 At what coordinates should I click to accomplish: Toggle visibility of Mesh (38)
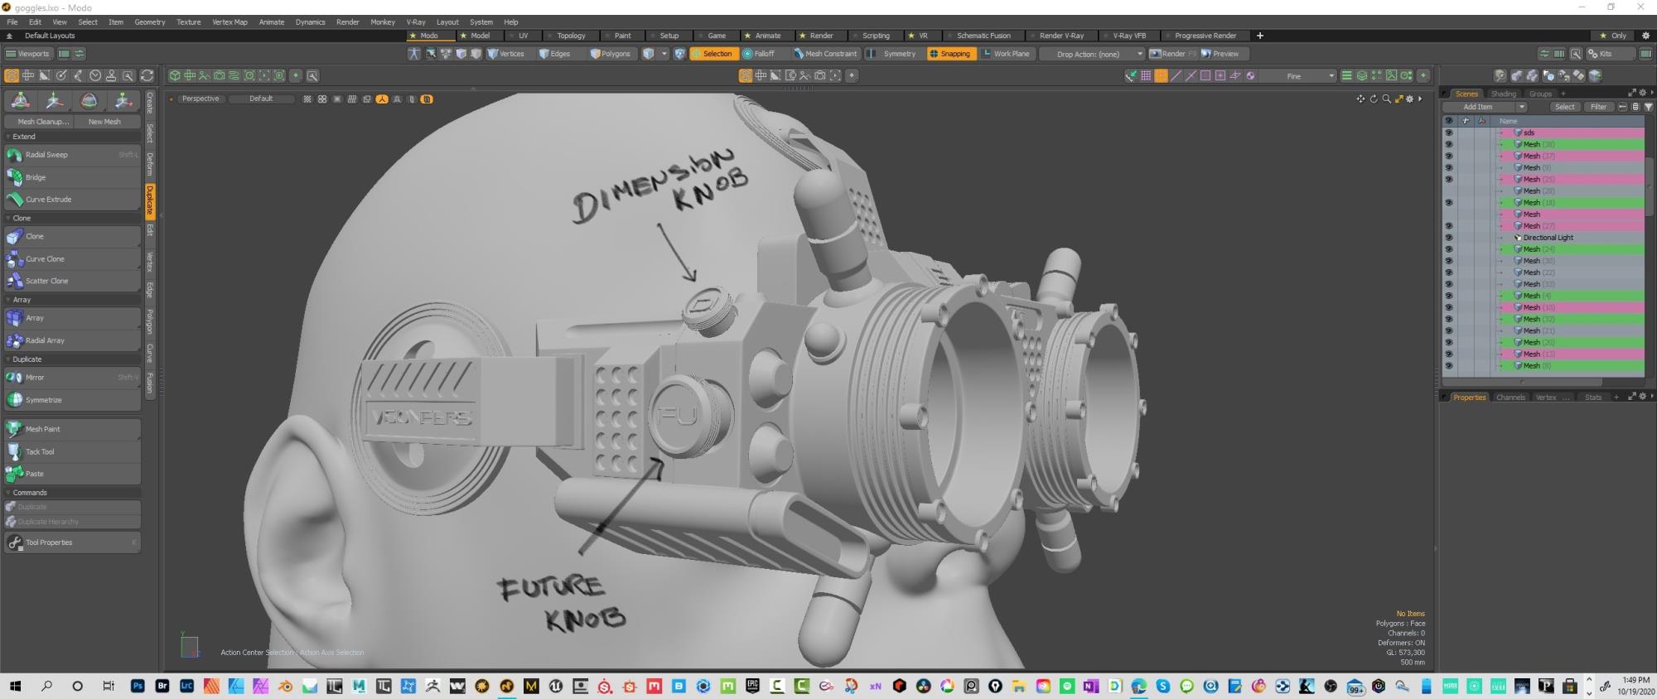(1449, 144)
